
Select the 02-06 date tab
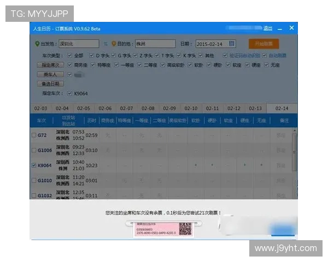105,109
